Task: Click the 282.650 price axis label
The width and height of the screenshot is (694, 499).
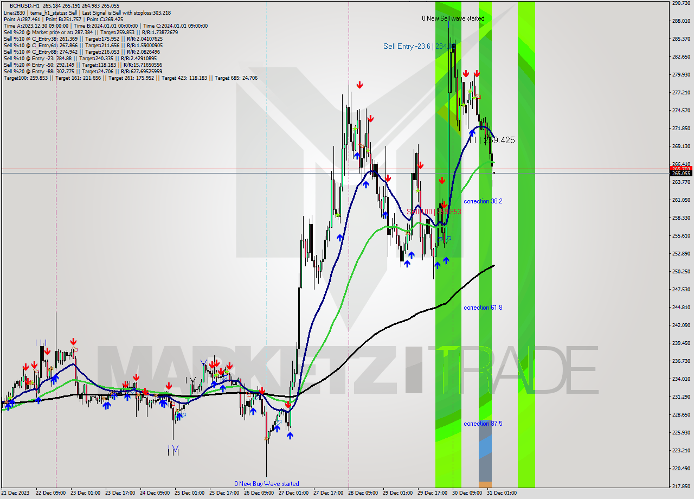Action: (681, 56)
